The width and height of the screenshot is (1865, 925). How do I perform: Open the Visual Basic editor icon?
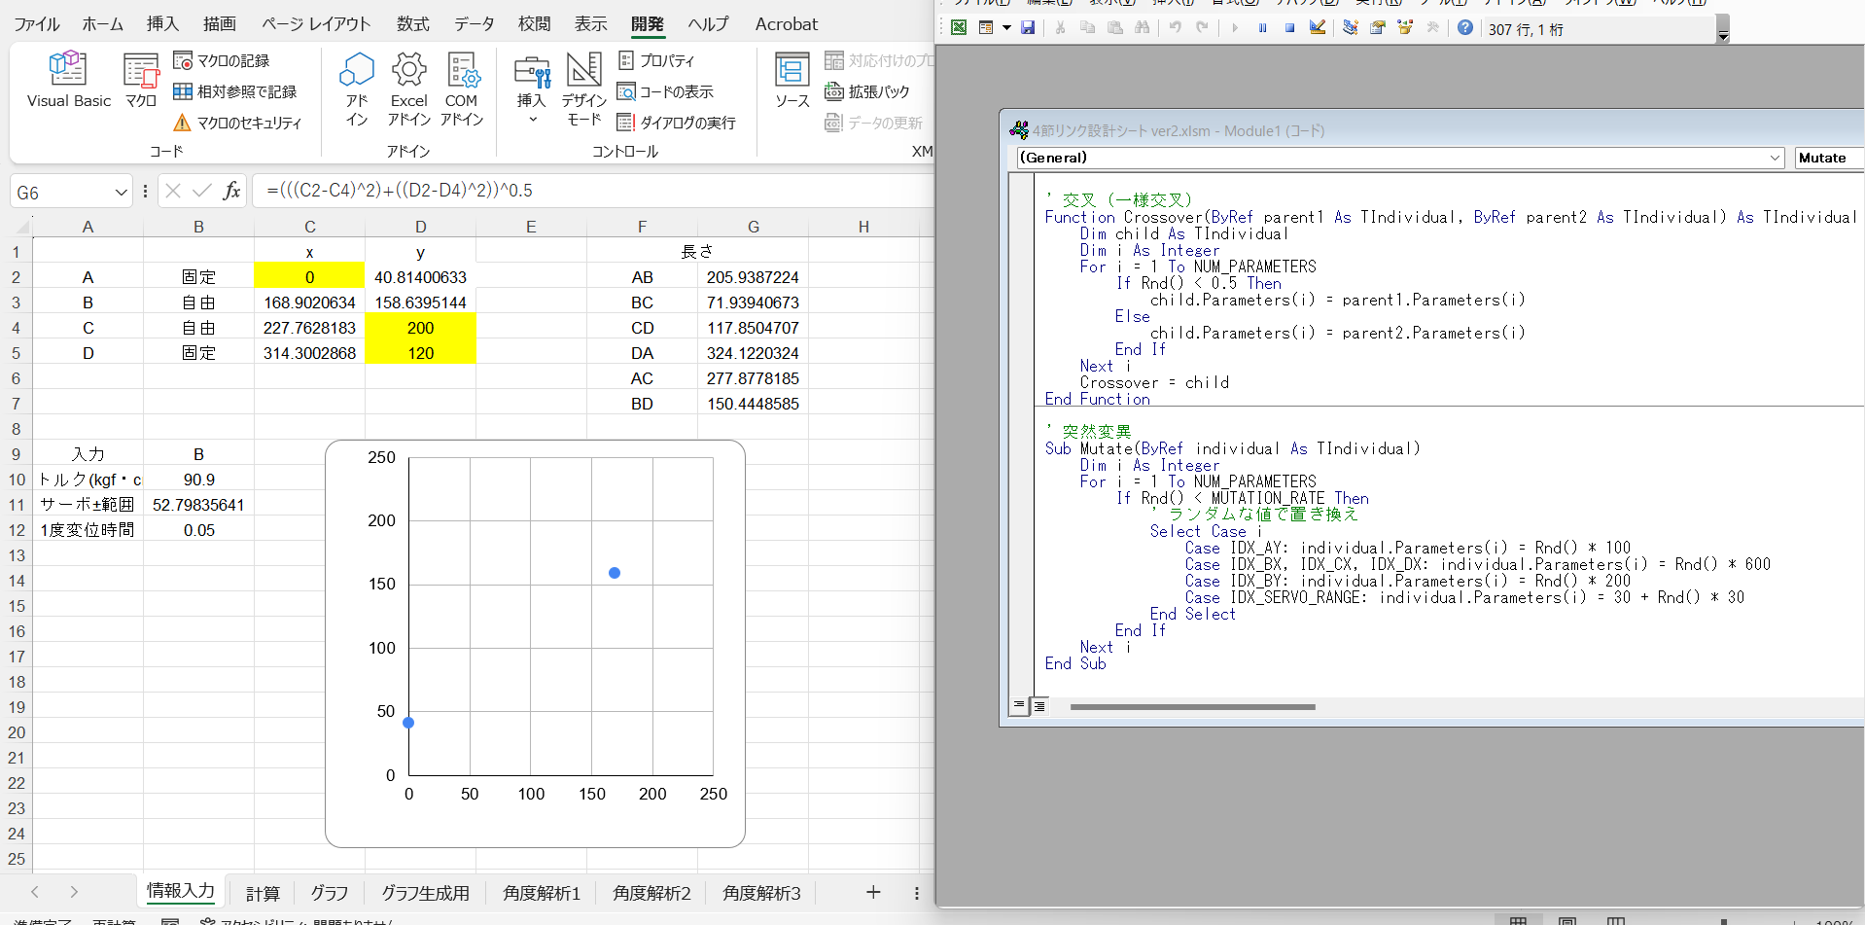[x=68, y=80]
